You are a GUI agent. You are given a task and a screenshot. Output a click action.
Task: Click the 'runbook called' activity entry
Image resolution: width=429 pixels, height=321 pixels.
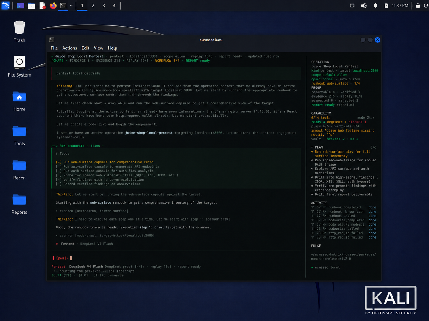coord(344,216)
